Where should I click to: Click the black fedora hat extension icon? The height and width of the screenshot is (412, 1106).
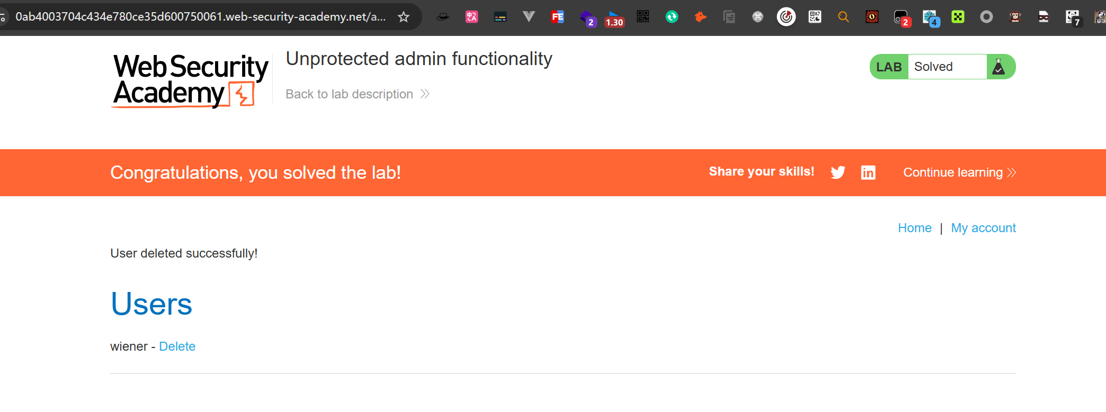coord(443,17)
